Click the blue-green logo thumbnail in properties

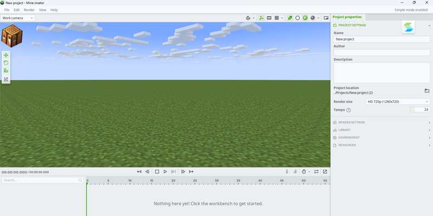(x=408, y=28)
